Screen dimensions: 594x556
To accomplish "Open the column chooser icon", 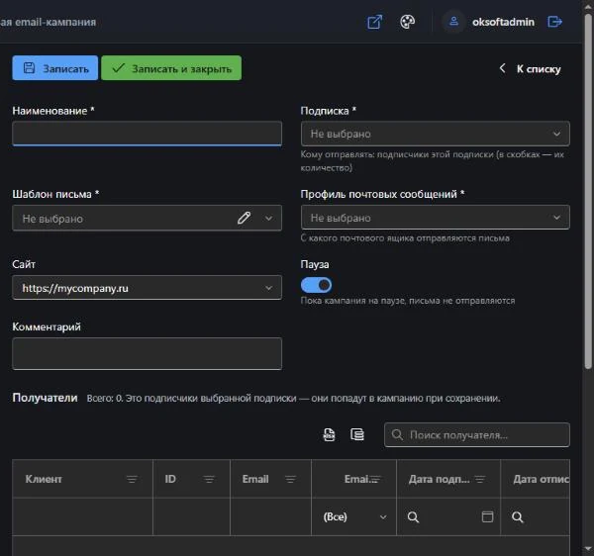I will tap(356, 434).
